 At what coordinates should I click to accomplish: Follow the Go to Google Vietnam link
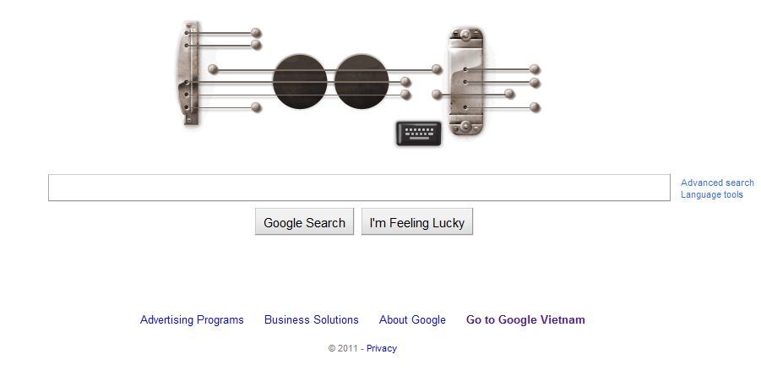click(x=525, y=319)
